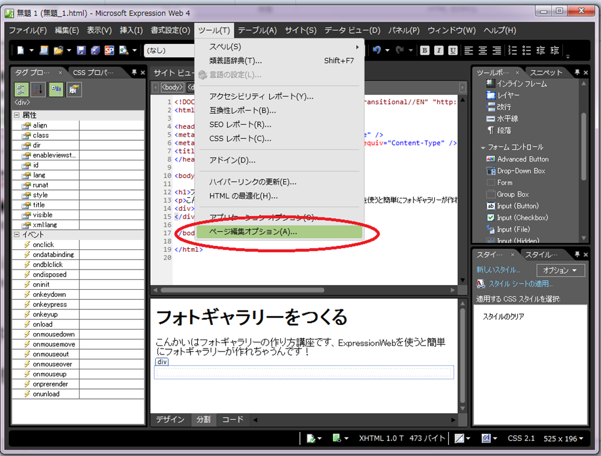Click the new page template icon
This screenshot has height=456, width=601.
[44, 50]
